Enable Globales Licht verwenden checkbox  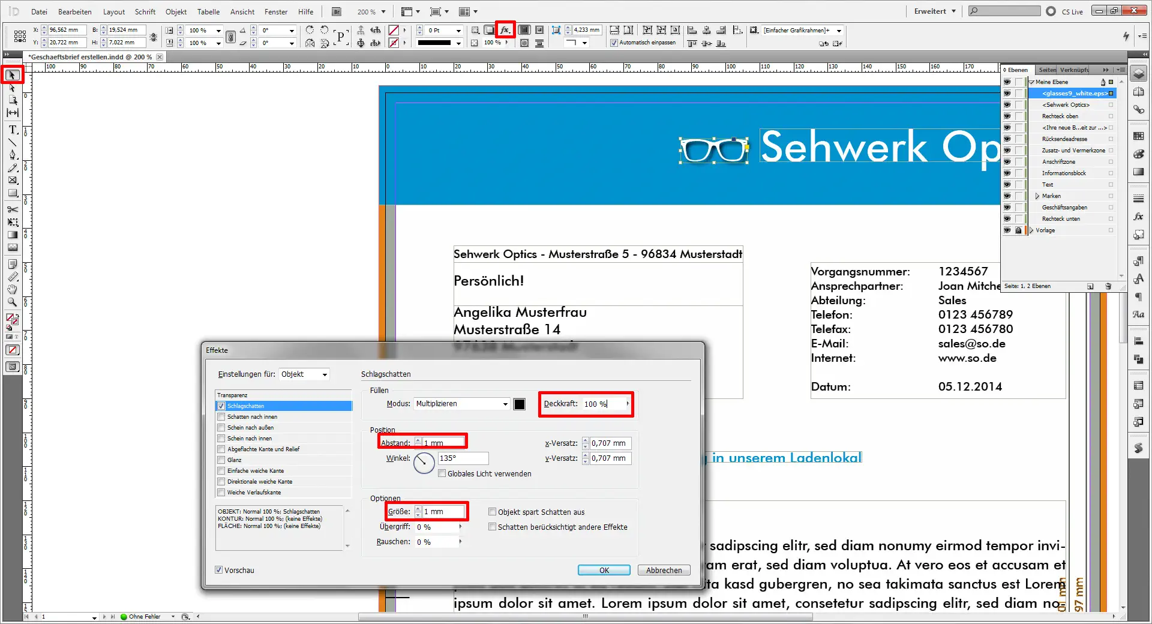point(442,473)
